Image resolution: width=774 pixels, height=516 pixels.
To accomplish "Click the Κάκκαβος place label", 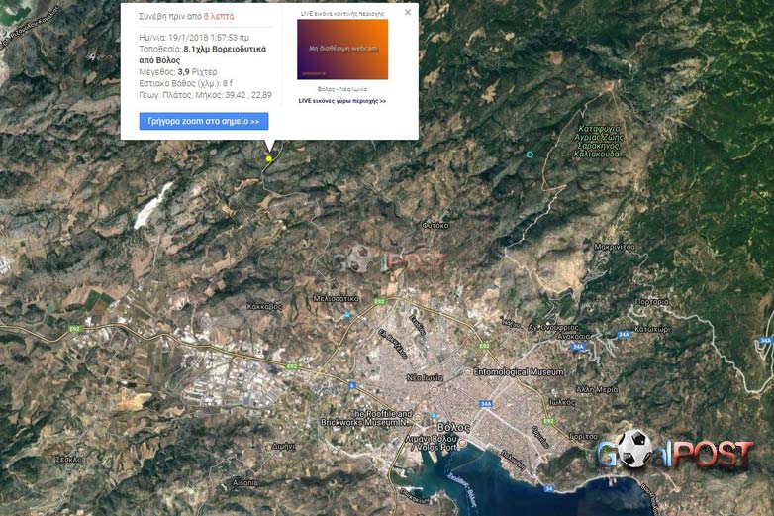I will [264, 306].
